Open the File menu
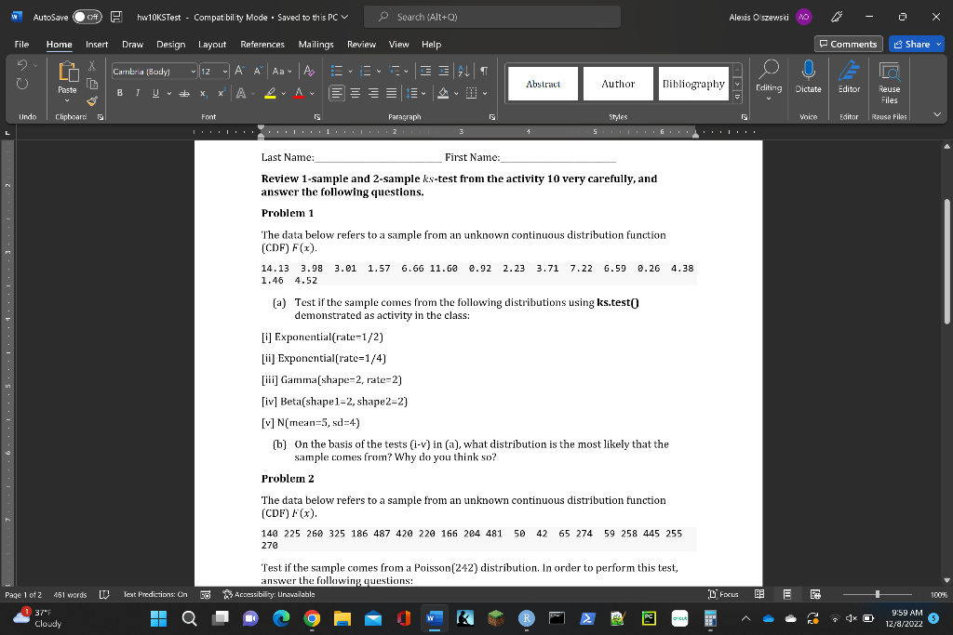This screenshot has height=635, width=953. click(x=22, y=45)
